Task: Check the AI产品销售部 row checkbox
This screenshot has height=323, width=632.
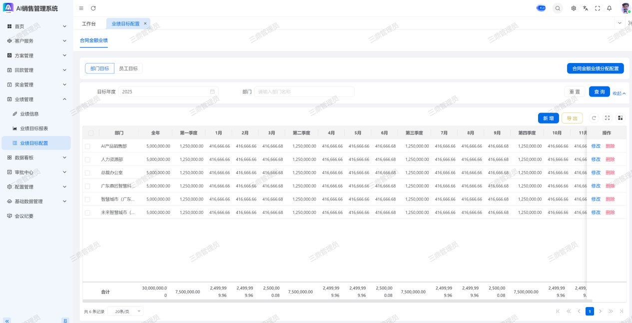Action: tap(87, 146)
